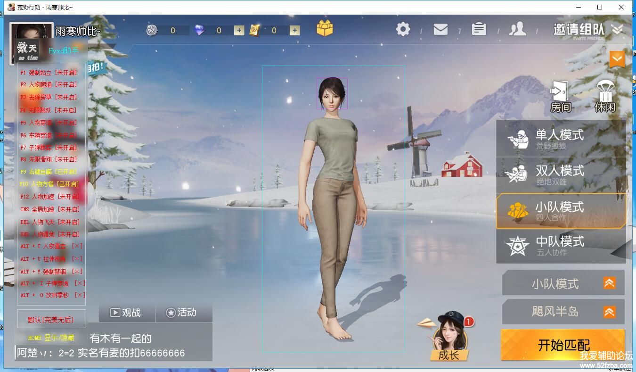Viewport: 636px width, 372px height.
Task: Expand the 邀请组队 invite panel arrows
Action: pos(617,29)
